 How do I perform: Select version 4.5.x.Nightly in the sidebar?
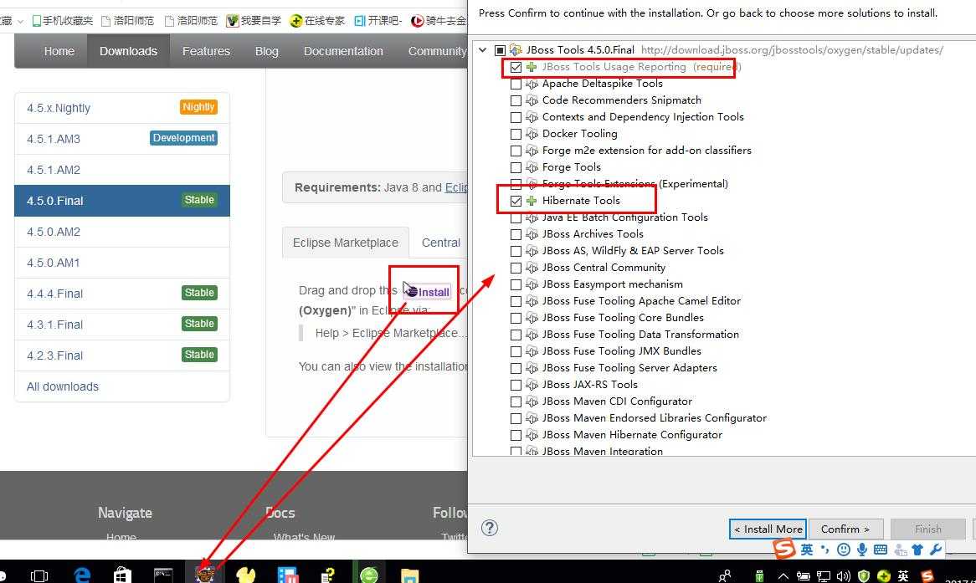click(122, 108)
